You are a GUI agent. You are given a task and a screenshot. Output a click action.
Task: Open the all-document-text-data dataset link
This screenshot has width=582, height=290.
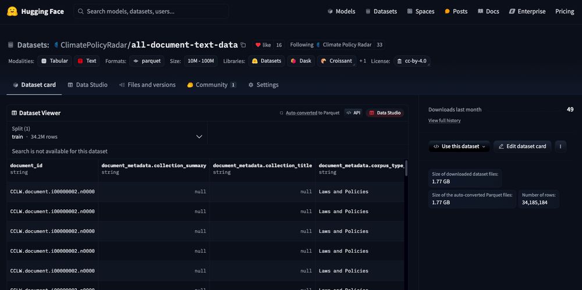pyautogui.click(x=184, y=45)
